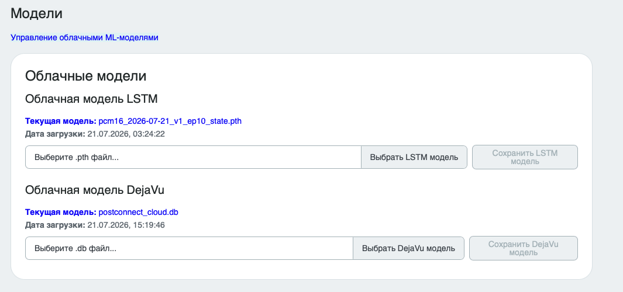Click Сохранить DejaVu модель button
This screenshot has height=292, width=623.
tap(524, 248)
